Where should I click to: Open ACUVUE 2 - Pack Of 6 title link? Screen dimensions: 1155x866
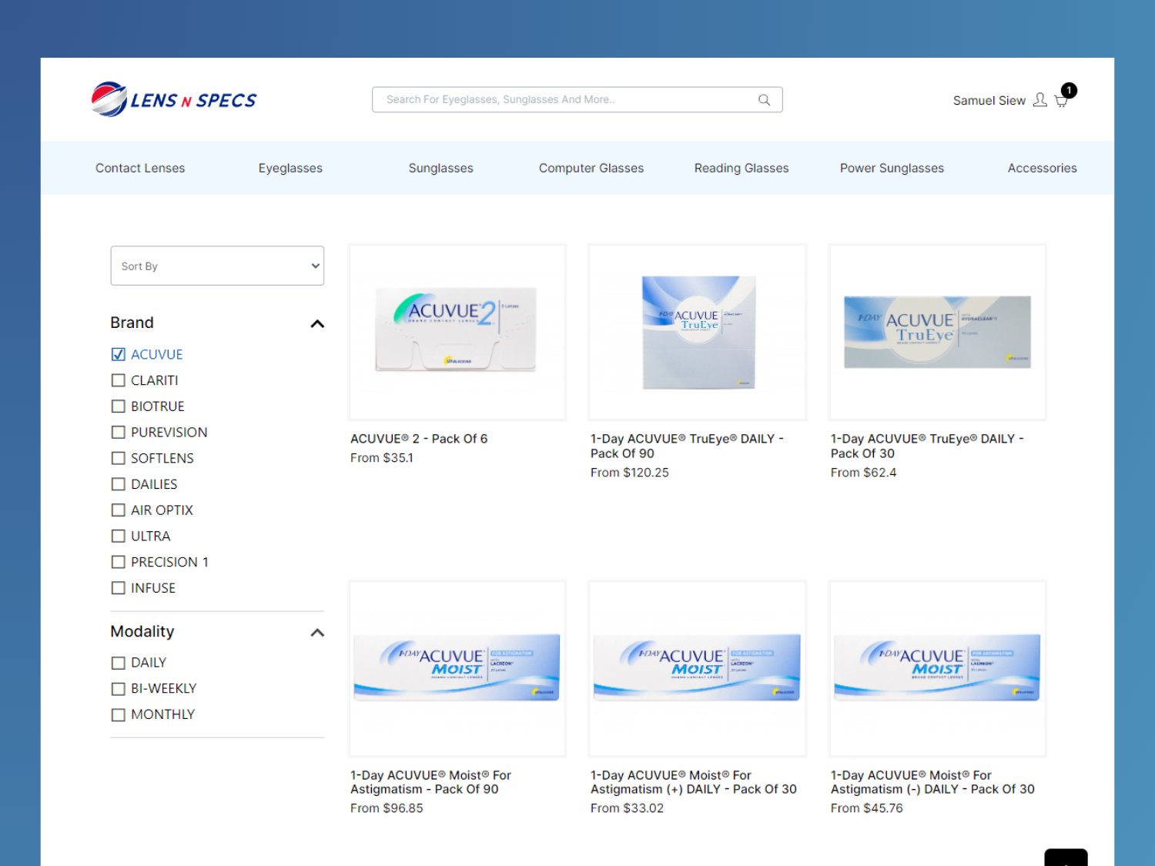419,439
